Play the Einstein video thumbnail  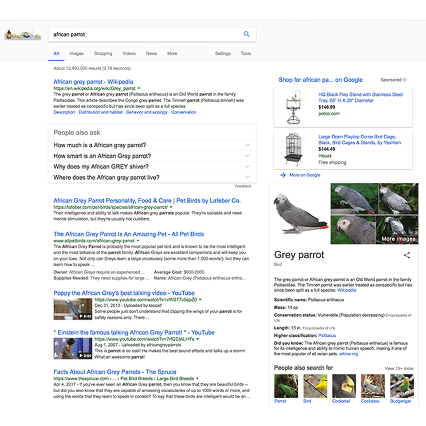tap(73, 348)
